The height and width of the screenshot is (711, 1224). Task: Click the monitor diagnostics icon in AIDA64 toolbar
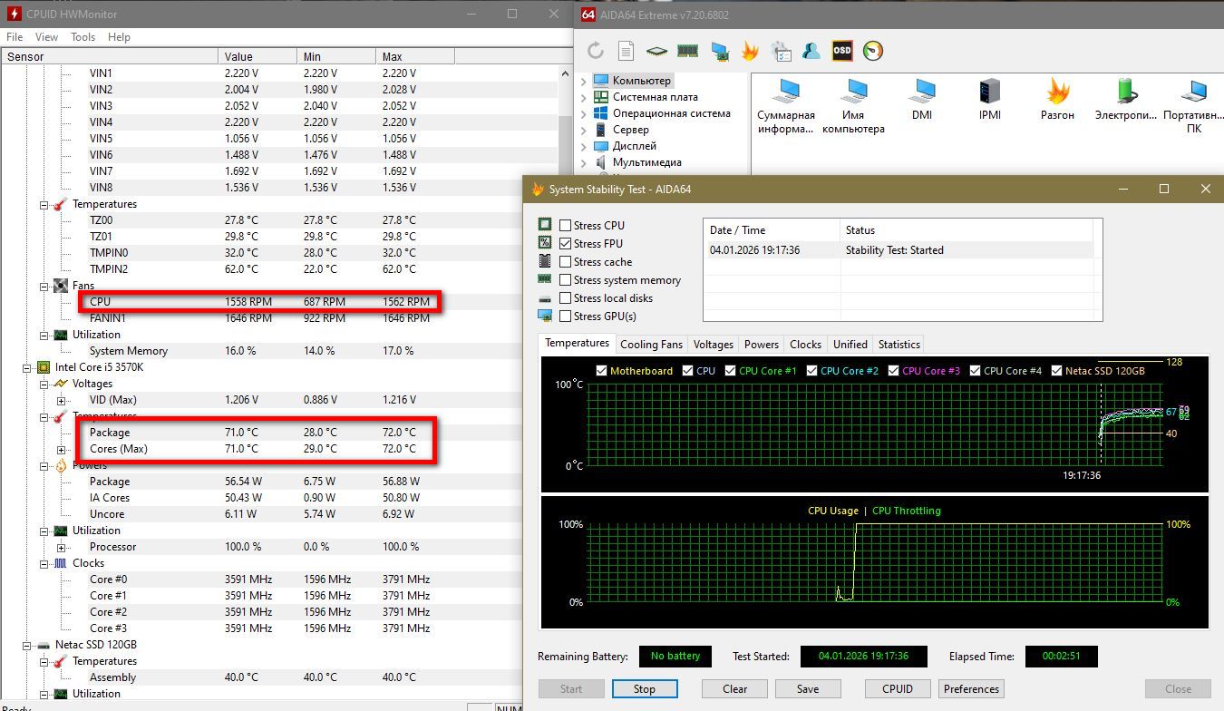click(719, 52)
